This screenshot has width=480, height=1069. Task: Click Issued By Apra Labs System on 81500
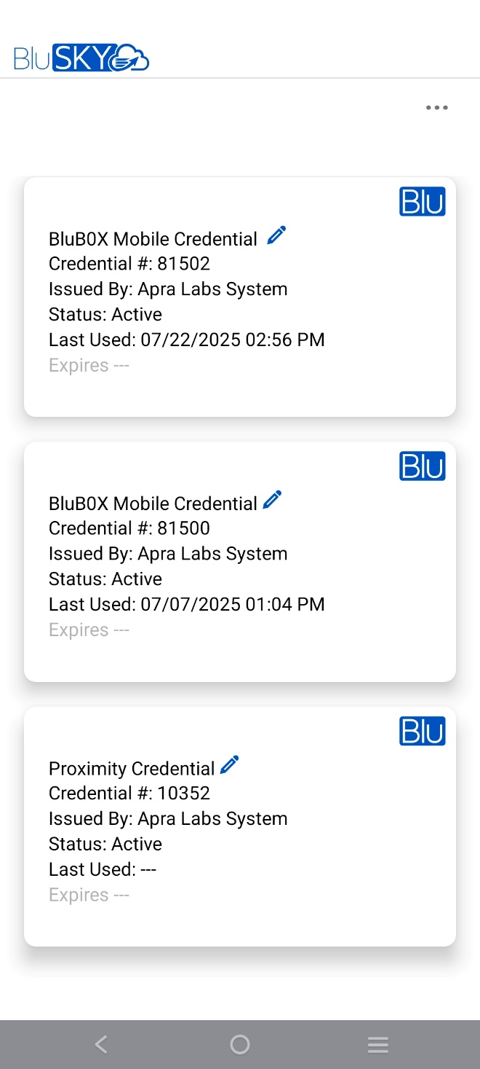point(167,553)
